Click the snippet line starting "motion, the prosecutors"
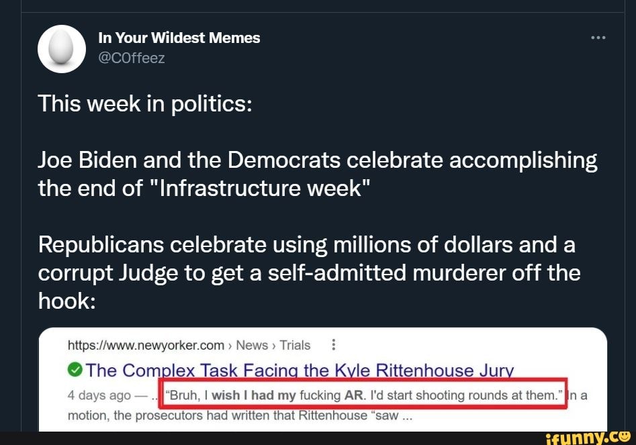This screenshot has height=445, width=636. click(x=238, y=415)
